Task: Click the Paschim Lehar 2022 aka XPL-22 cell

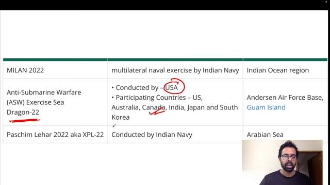Action: tap(55, 135)
